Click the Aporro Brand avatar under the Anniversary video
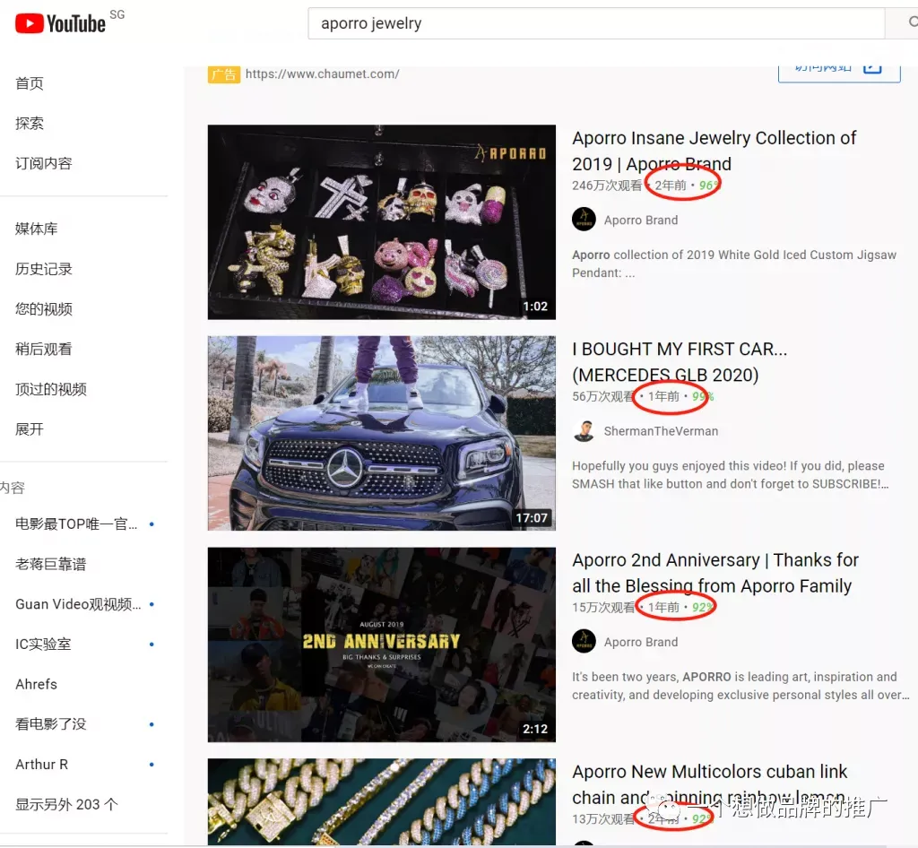Image resolution: width=918 pixels, height=848 pixels. point(584,642)
